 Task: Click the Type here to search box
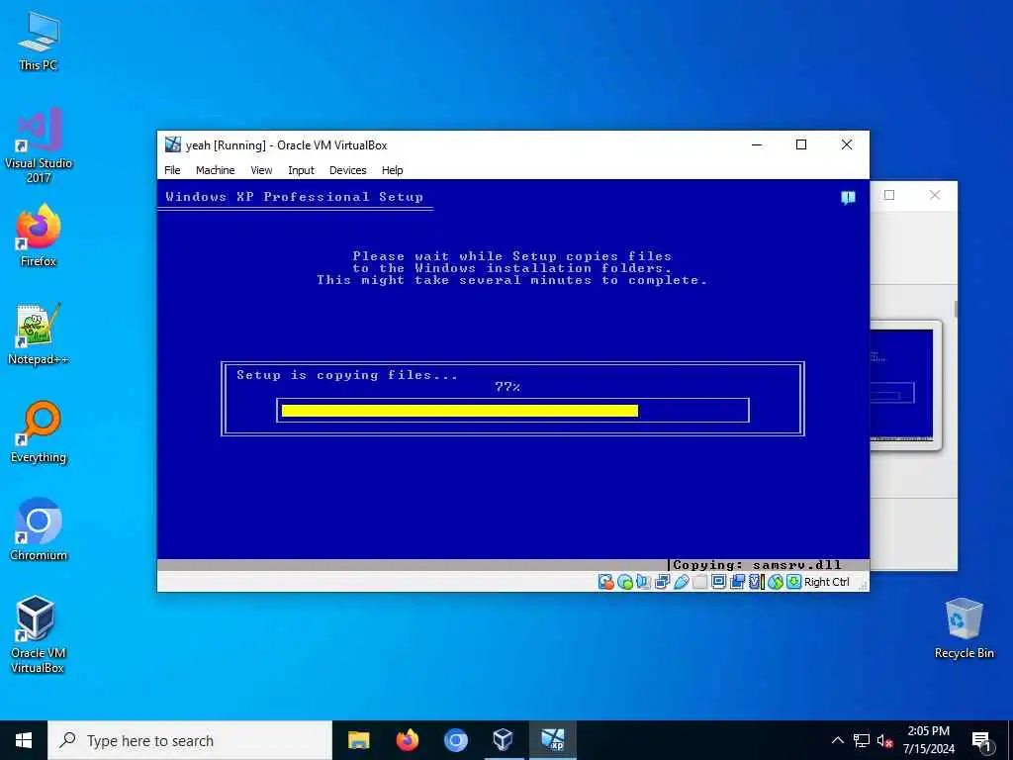(x=190, y=740)
